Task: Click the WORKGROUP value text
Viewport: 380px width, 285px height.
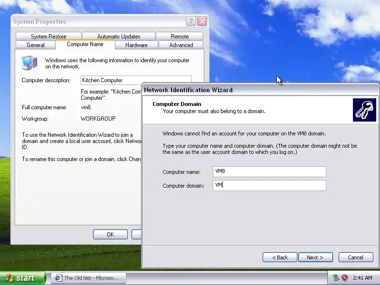Action: [x=98, y=118]
